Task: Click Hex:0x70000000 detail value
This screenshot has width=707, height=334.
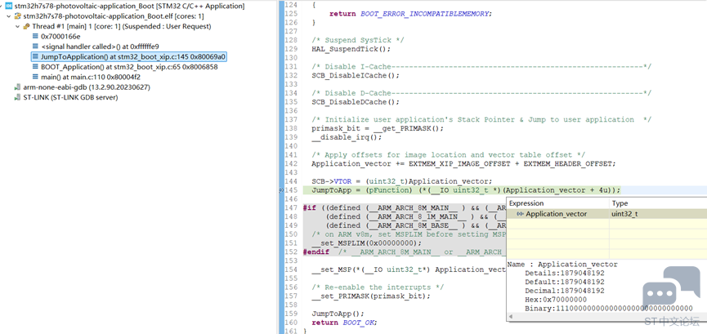Action: coord(556,300)
